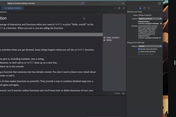Image resolution: width=176 pixels, height=117 pixels.
Task: Open the Quick Help inspector icon
Action: [x=148, y=8]
